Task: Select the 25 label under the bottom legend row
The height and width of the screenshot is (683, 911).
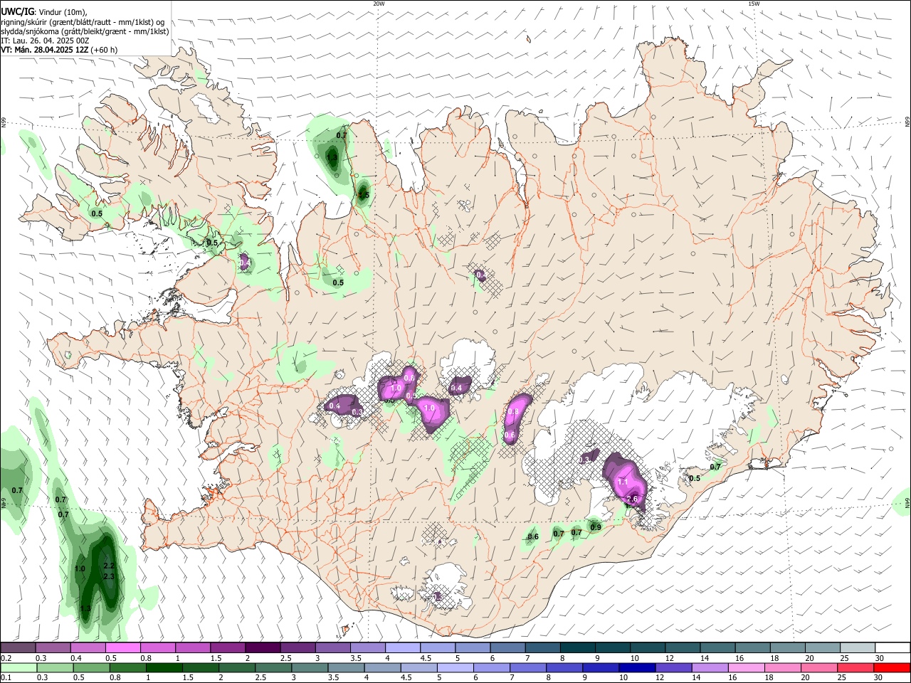Action: [843, 678]
